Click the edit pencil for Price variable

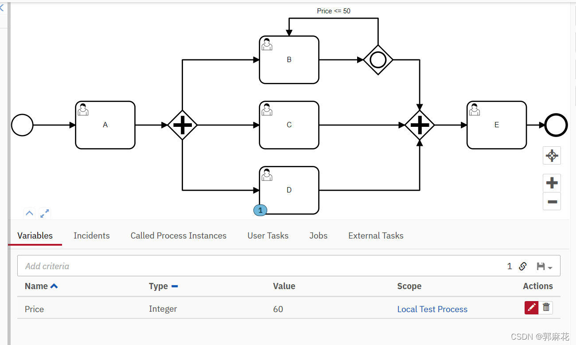(x=532, y=307)
